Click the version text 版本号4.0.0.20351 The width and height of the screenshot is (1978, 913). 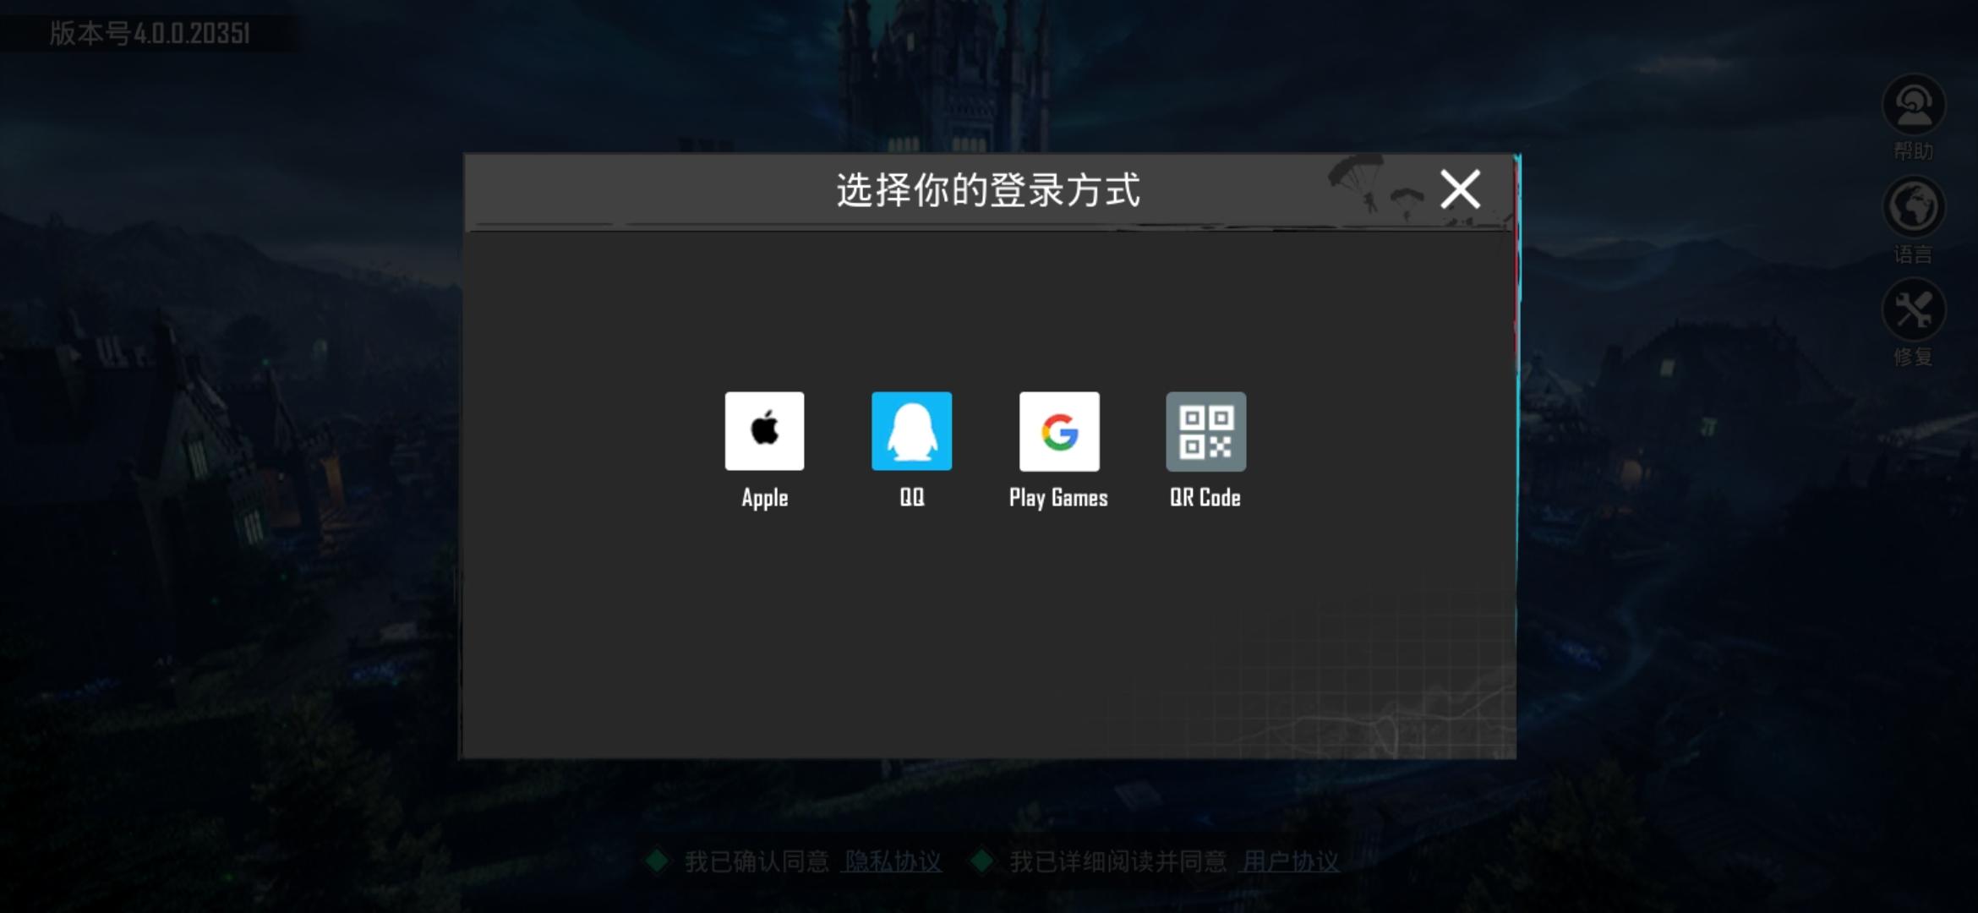pos(150,34)
